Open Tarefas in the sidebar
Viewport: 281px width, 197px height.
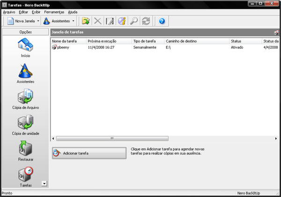click(25, 177)
